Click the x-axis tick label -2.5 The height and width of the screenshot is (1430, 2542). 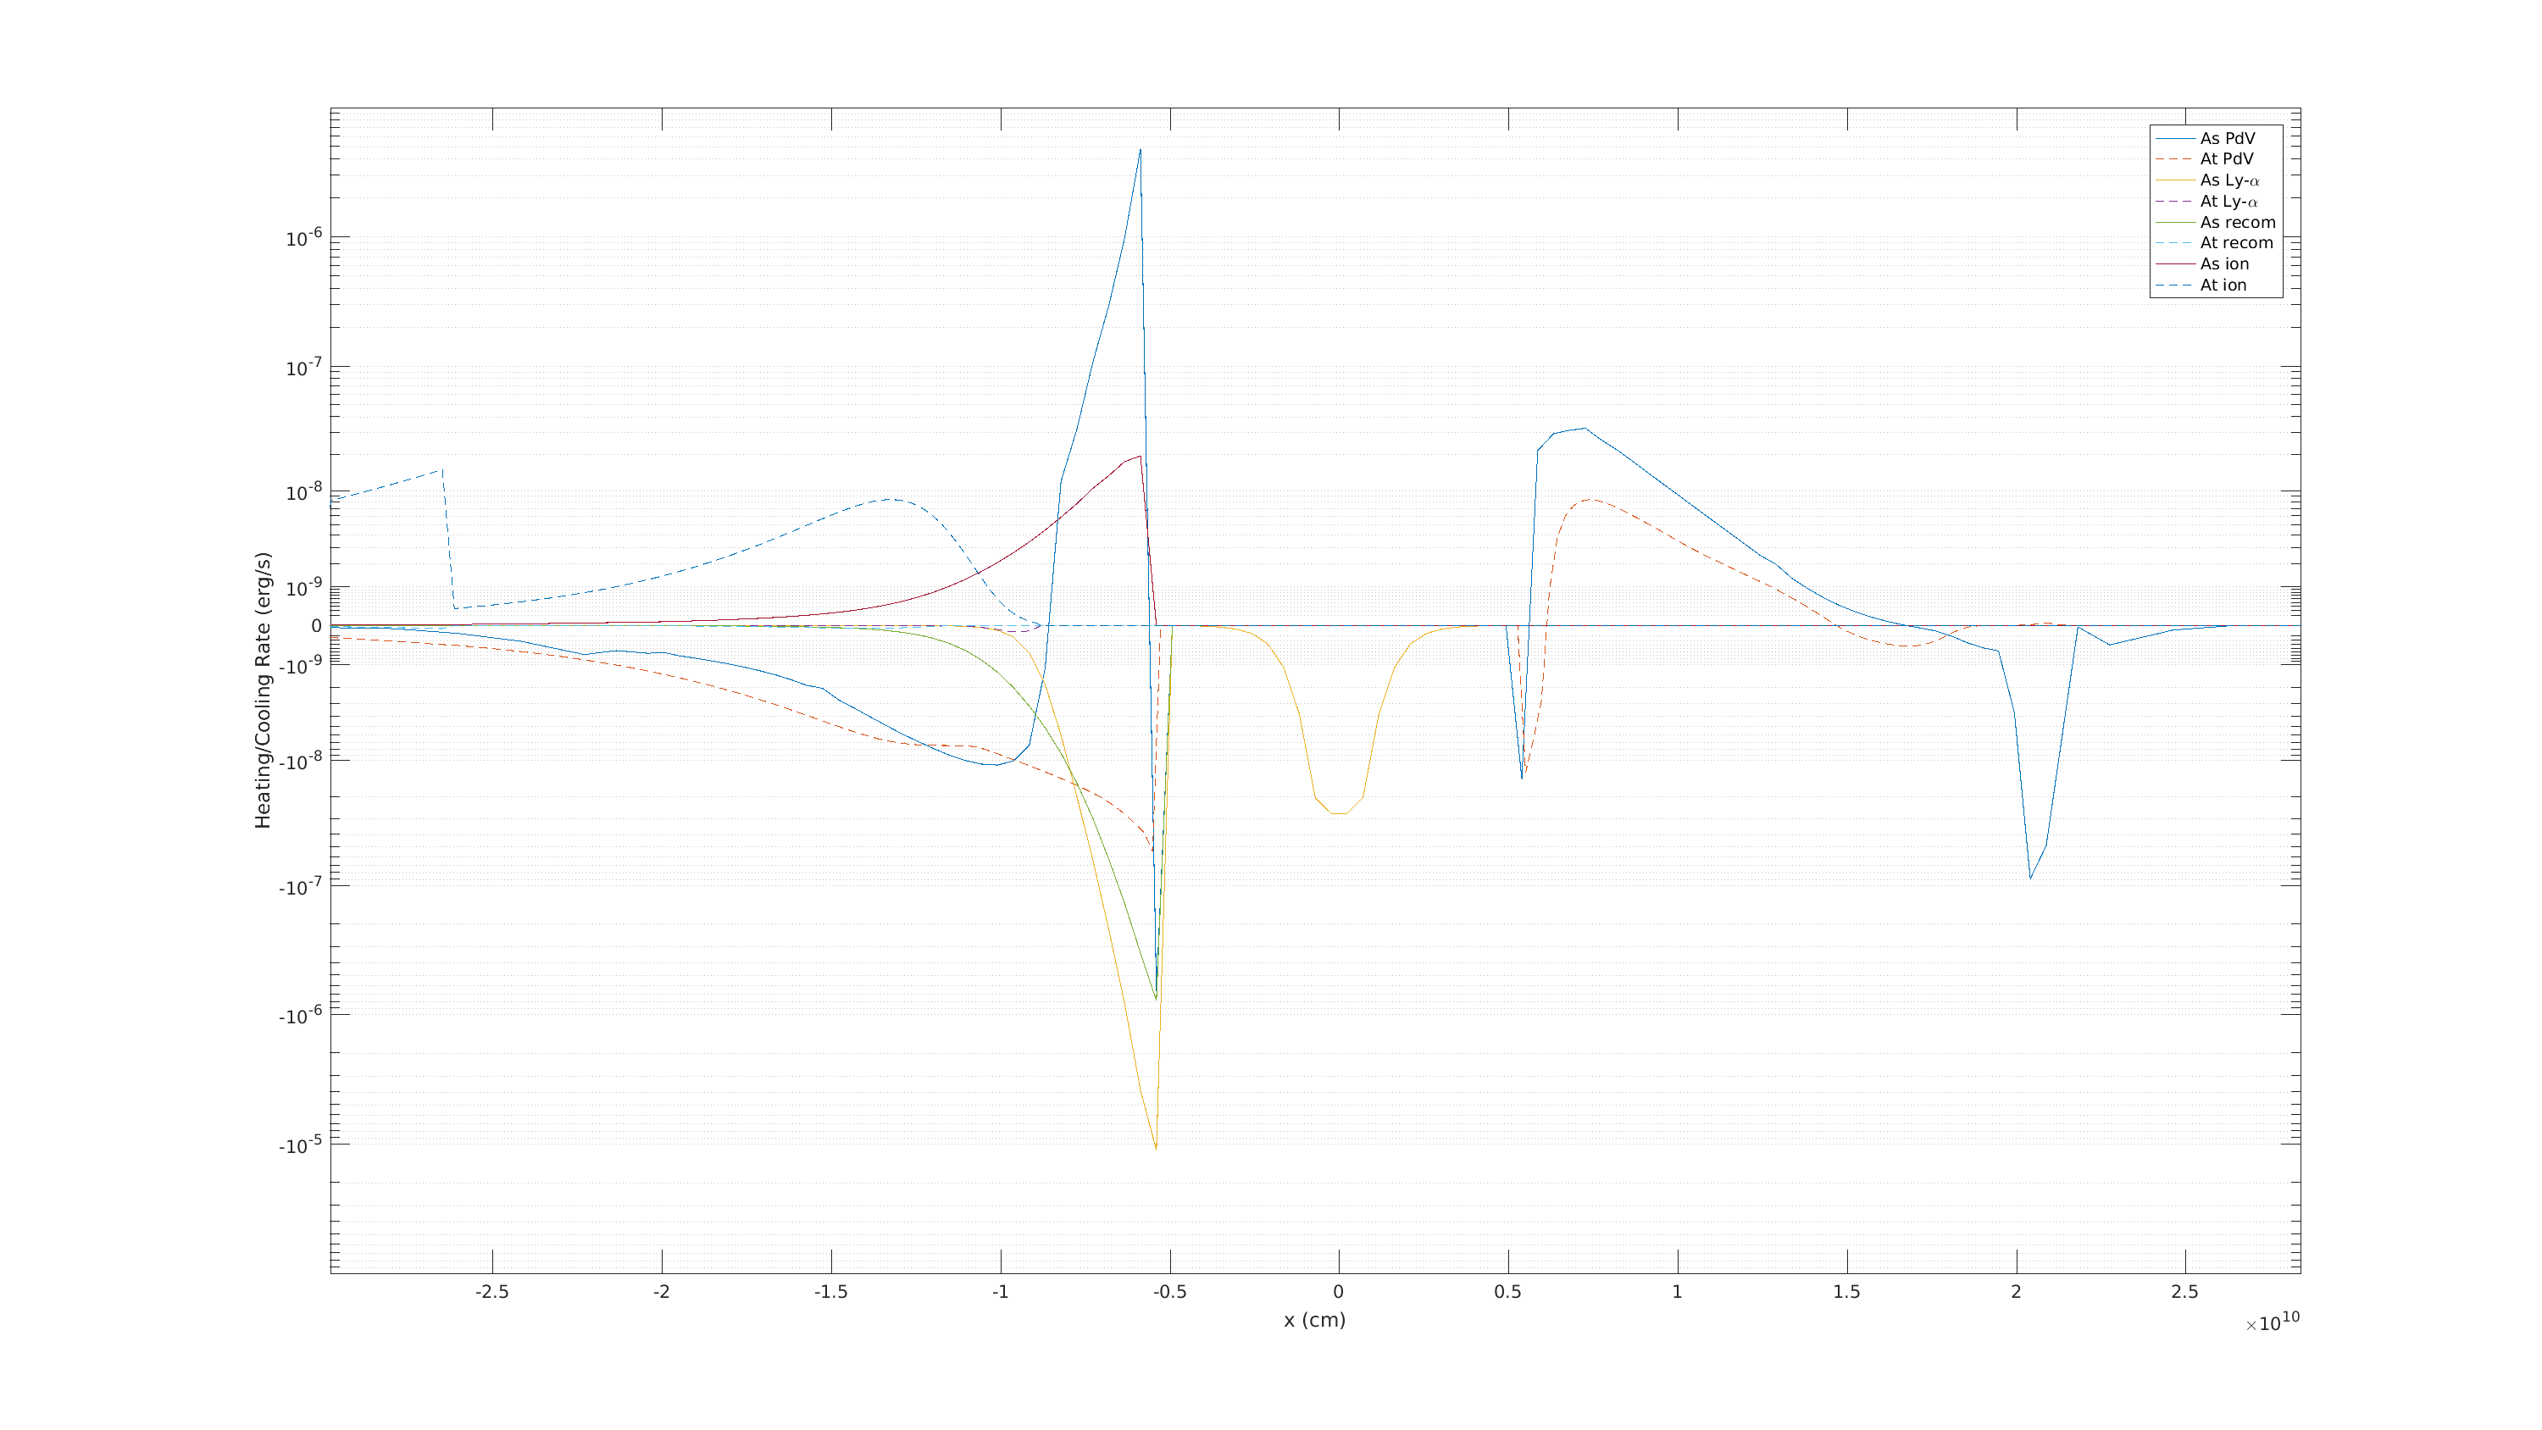tap(491, 1292)
